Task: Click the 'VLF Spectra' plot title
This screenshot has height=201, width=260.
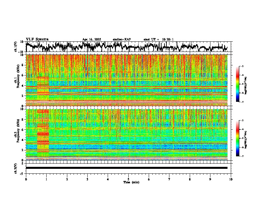Action: pos(37,39)
